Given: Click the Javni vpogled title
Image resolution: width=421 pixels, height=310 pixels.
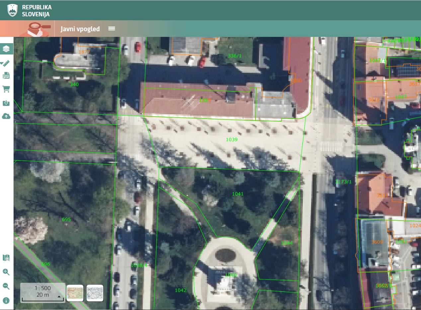Looking at the screenshot, I should point(80,29).
